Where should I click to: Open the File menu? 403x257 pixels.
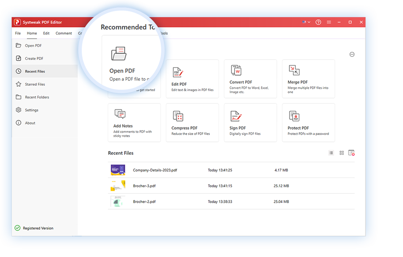(x=18, y=33)
